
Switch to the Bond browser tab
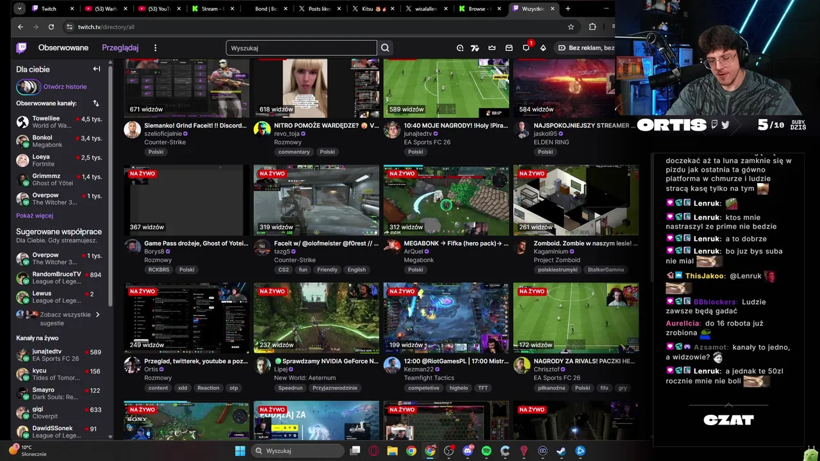pyautogui.click(x=265, y=9)
